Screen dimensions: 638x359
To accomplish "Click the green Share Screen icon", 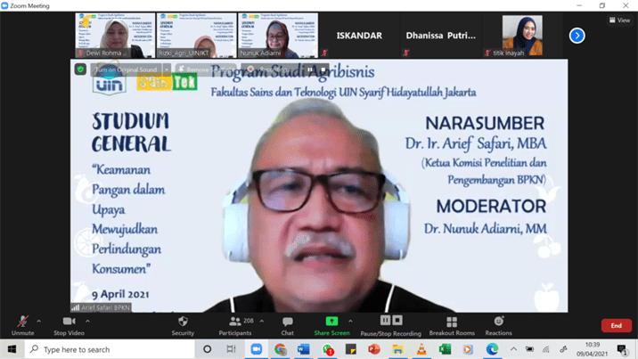I will coord(331,322).
